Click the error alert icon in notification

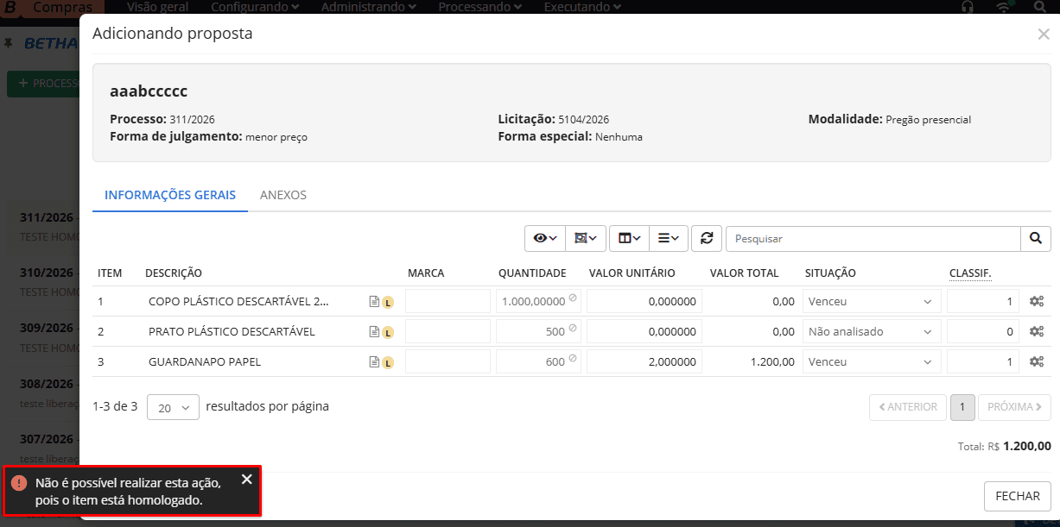pyautogui.click(x=19, y=483)
